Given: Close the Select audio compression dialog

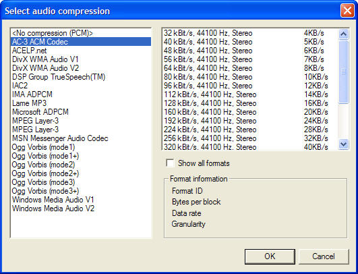Looking at the screenshot, I should click(x=347, y=11).
